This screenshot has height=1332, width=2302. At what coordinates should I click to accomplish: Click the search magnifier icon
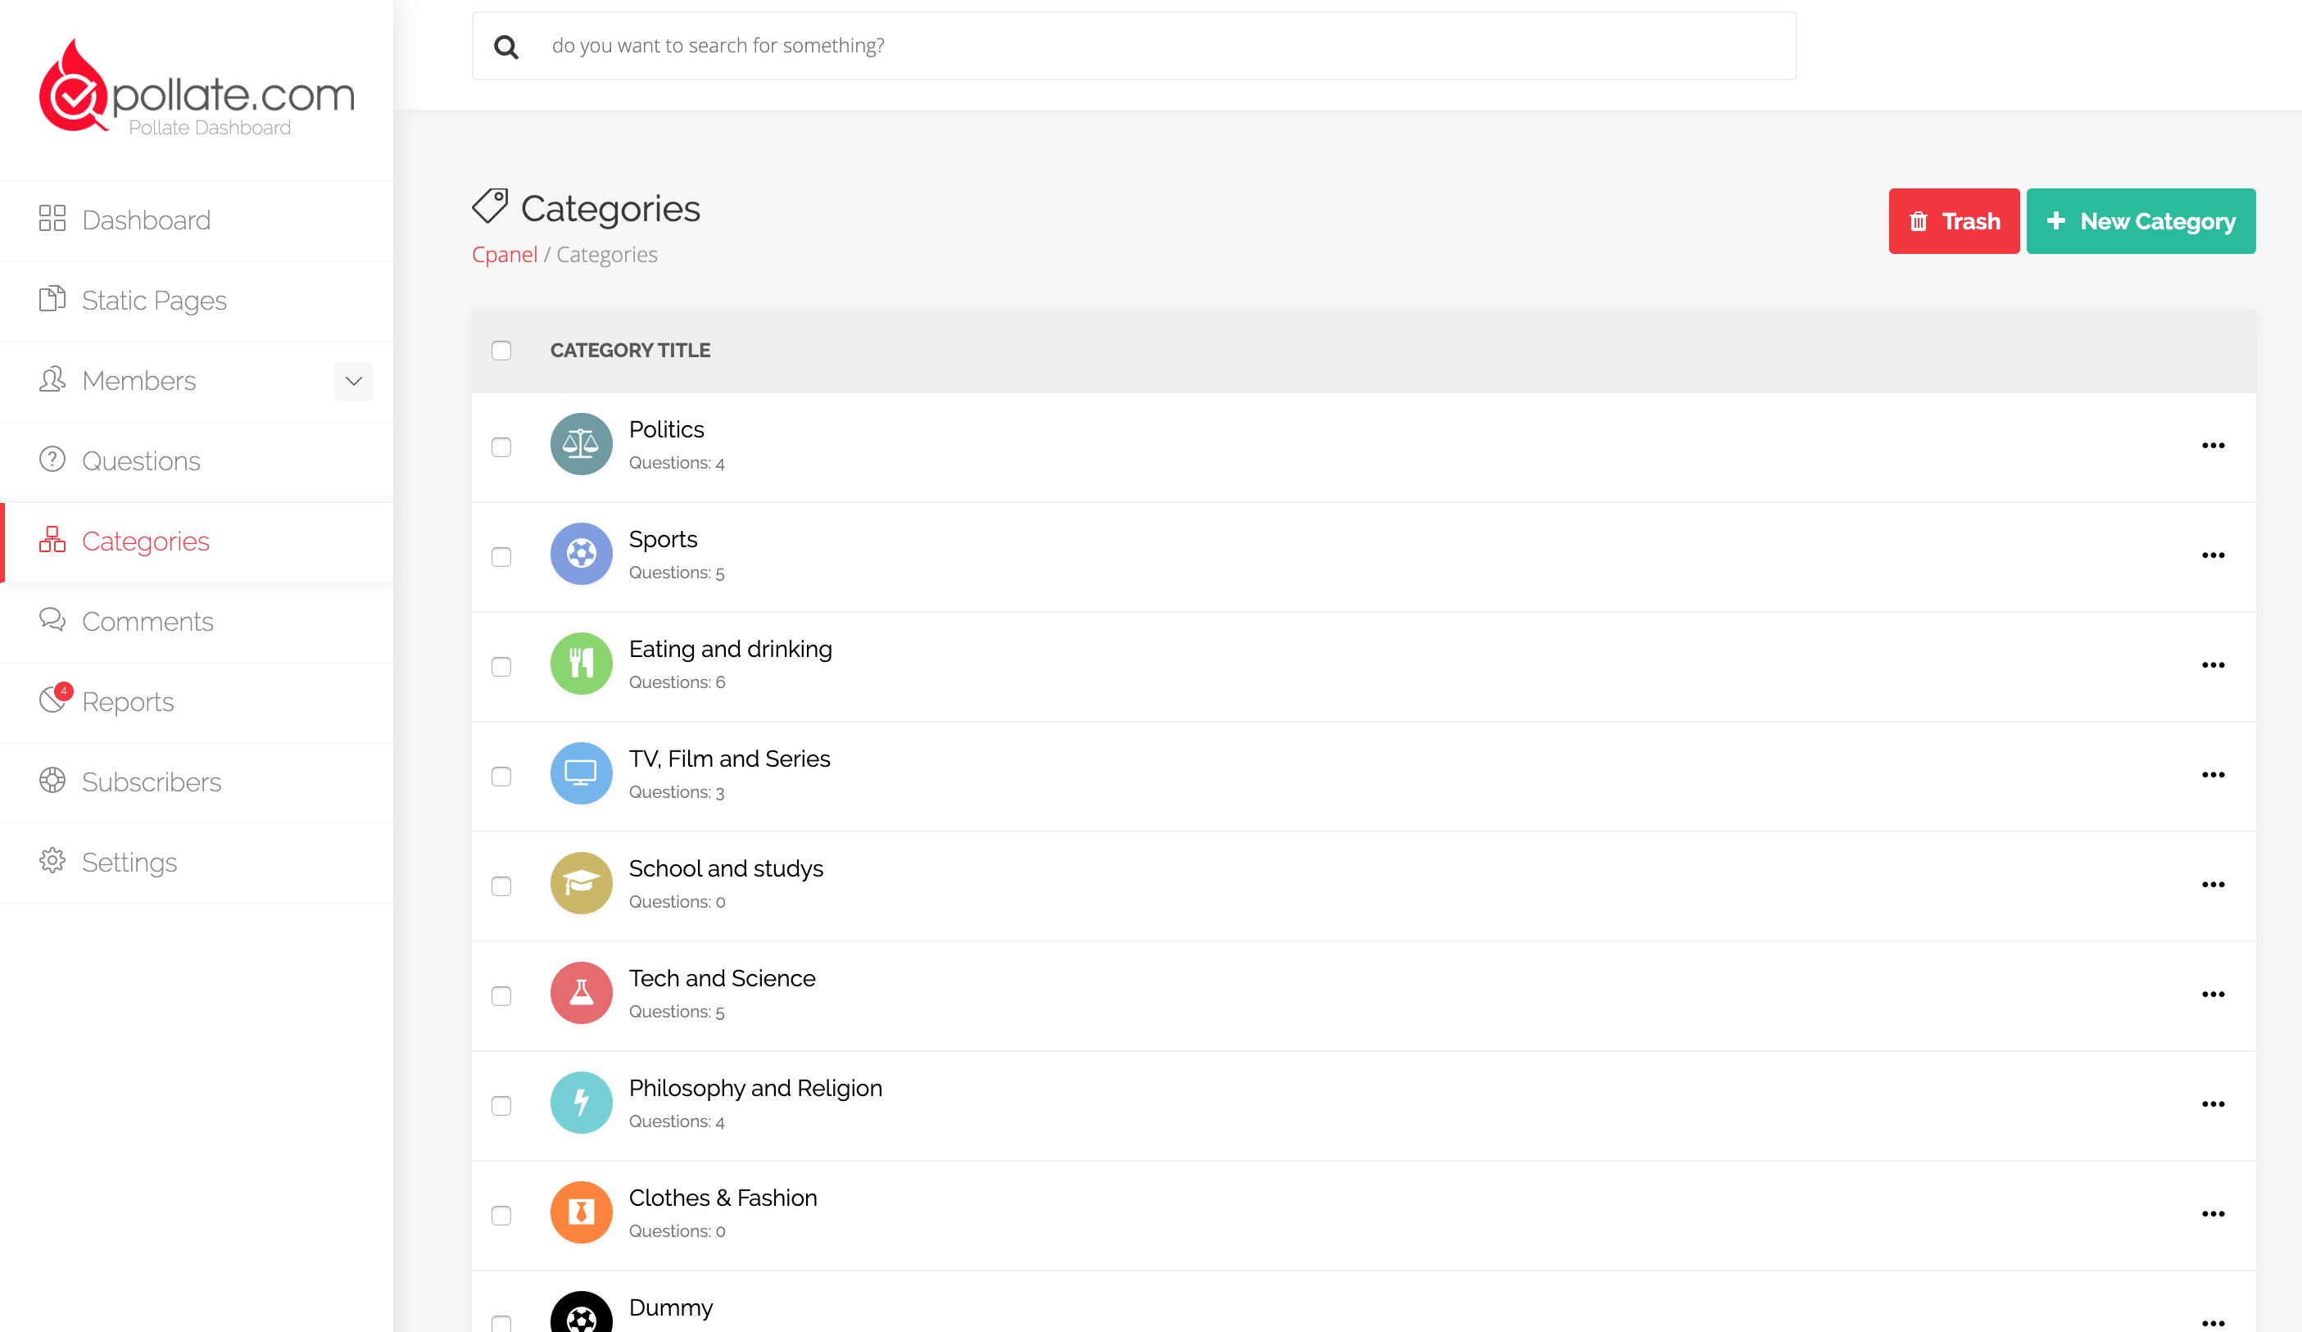pos(506,47)
